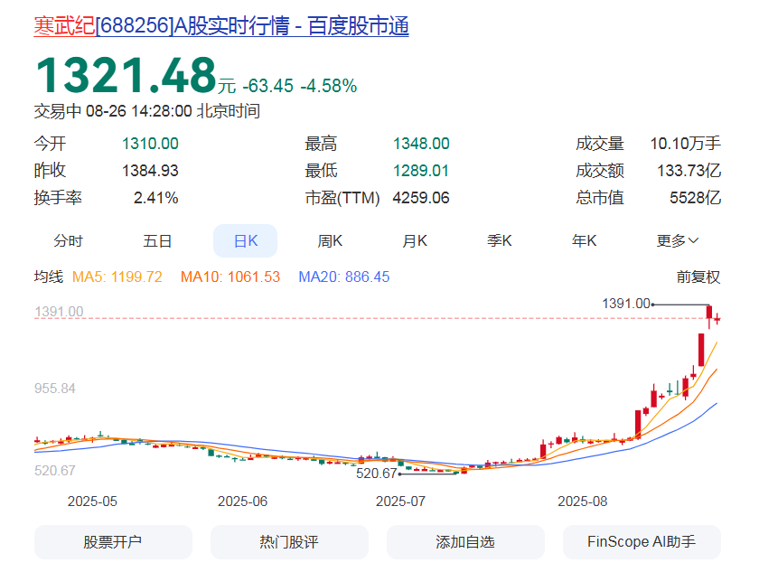Viewport: 759px width, 572px height.
Task: Click the 2025-06 date axis label
Action: [242, 502]
